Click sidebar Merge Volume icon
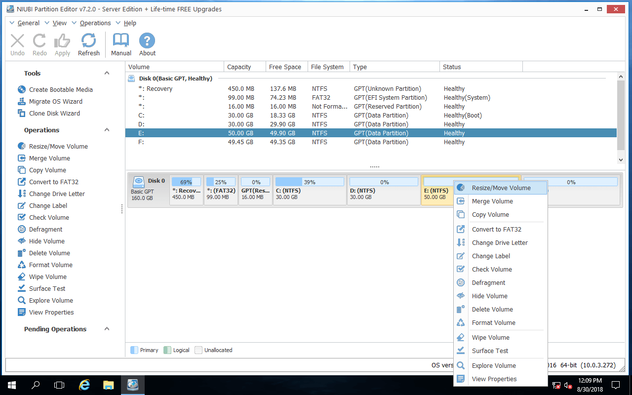The width and height of the screenshot is (632, 395). pos(21,158)
